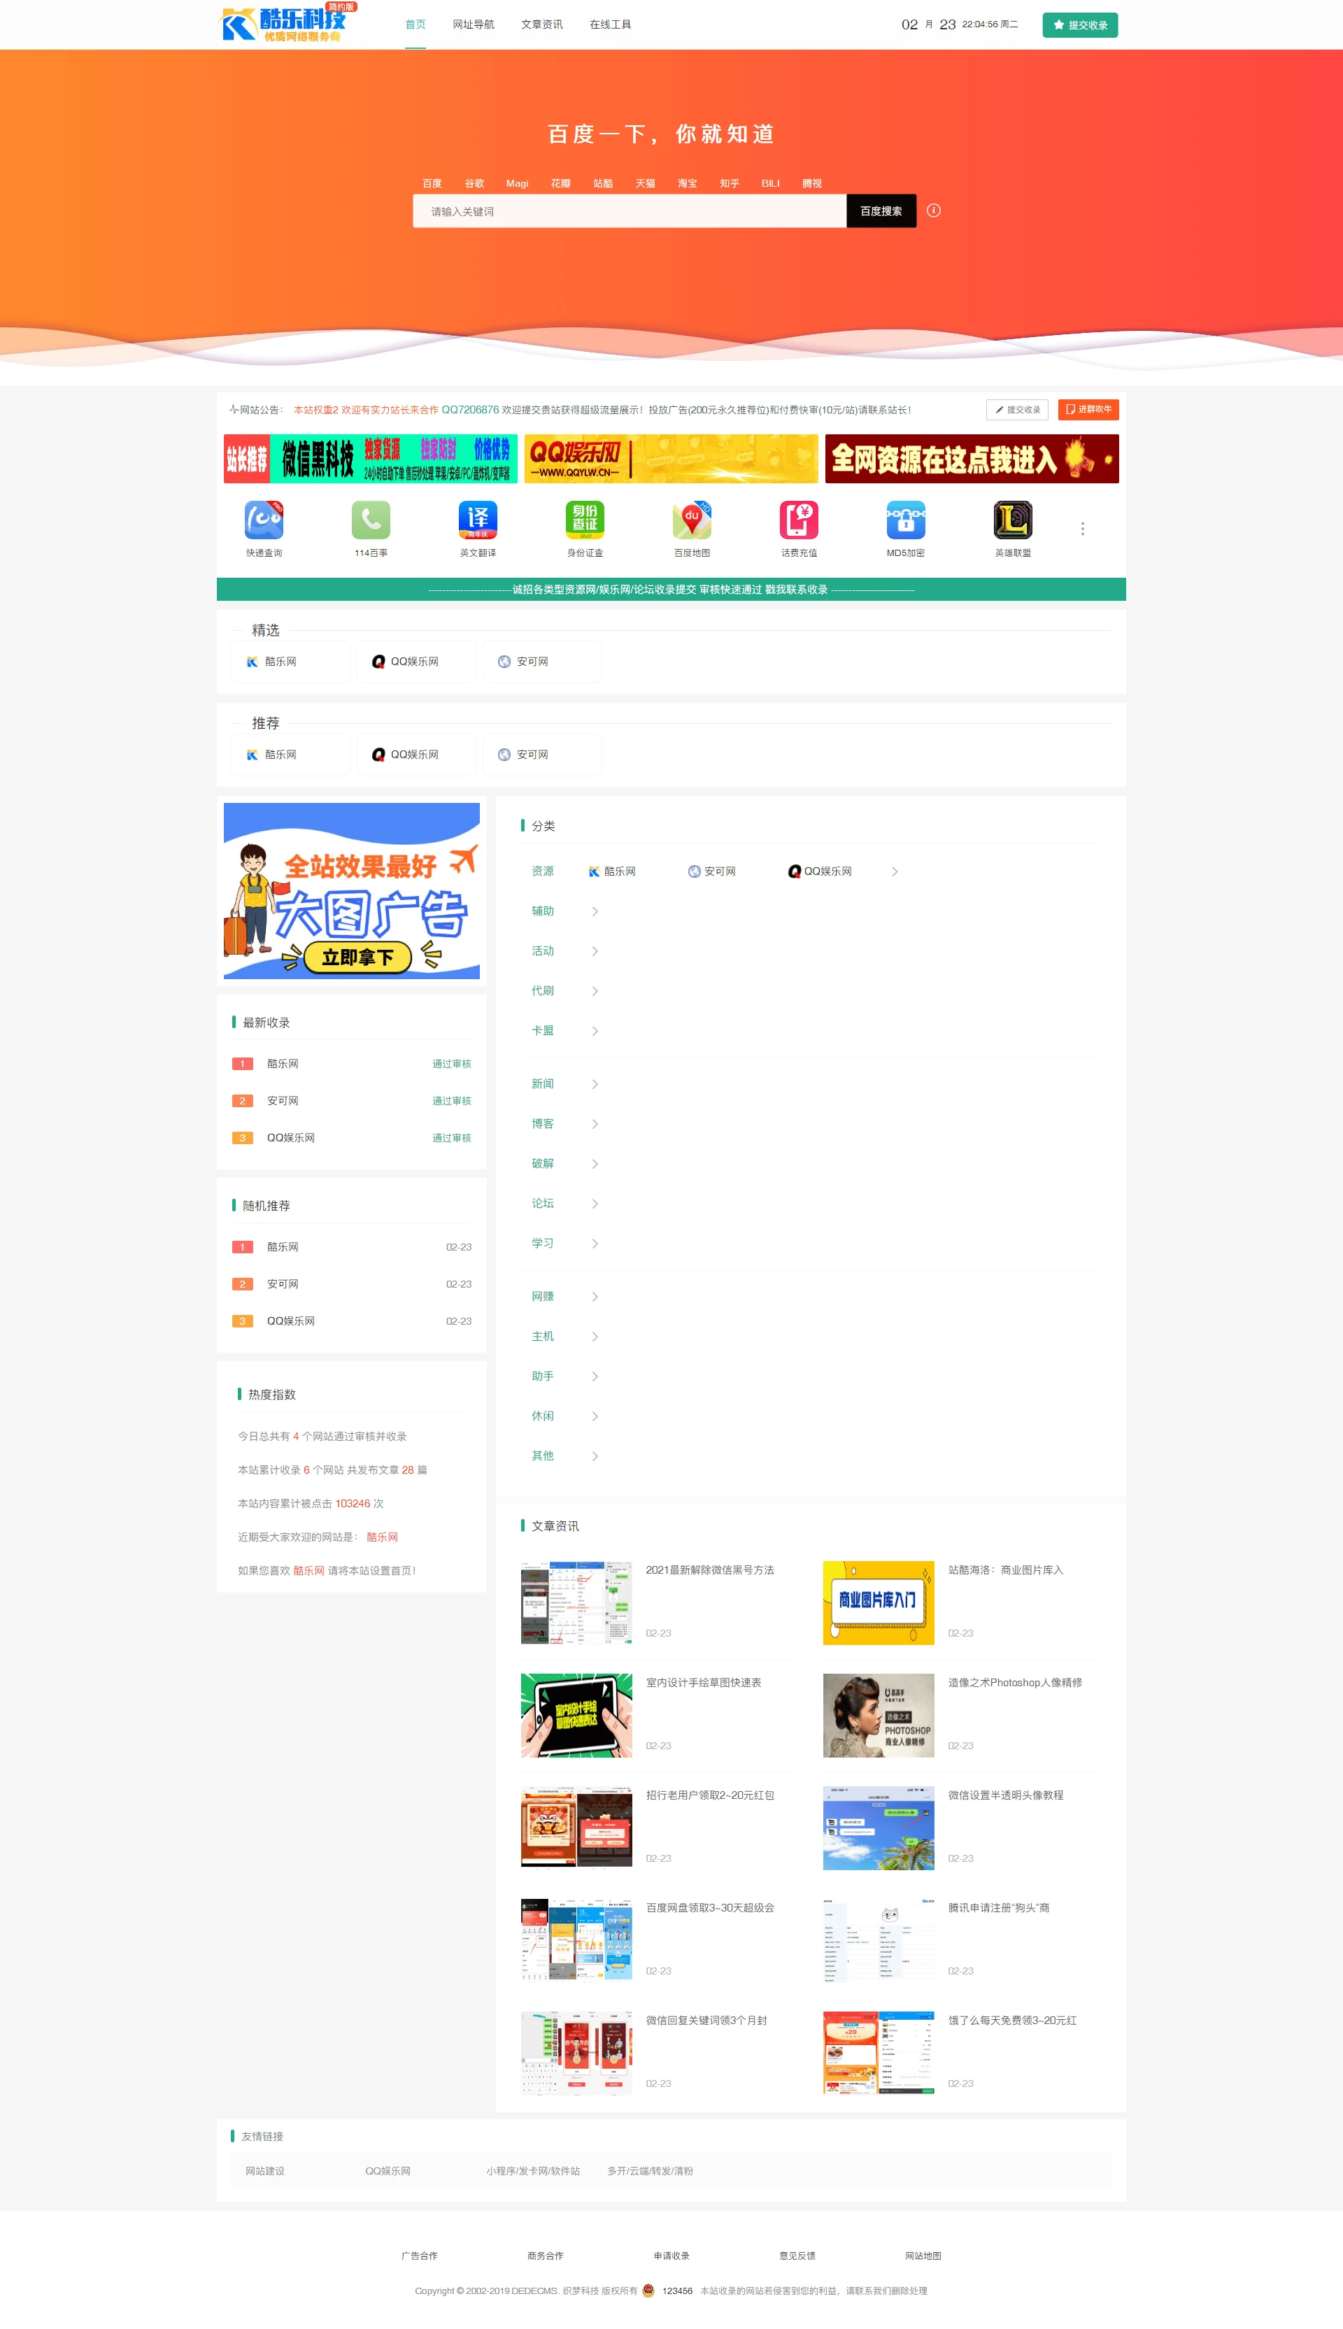1343x2329 pixels.
Task: Expand the 论坛 category chevron
Action: [595, 1203]
